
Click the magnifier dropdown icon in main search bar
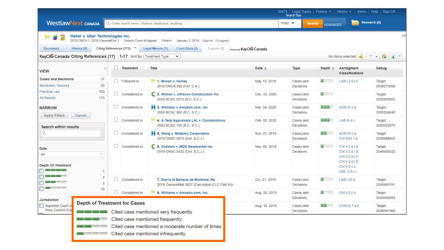(109, 24)
